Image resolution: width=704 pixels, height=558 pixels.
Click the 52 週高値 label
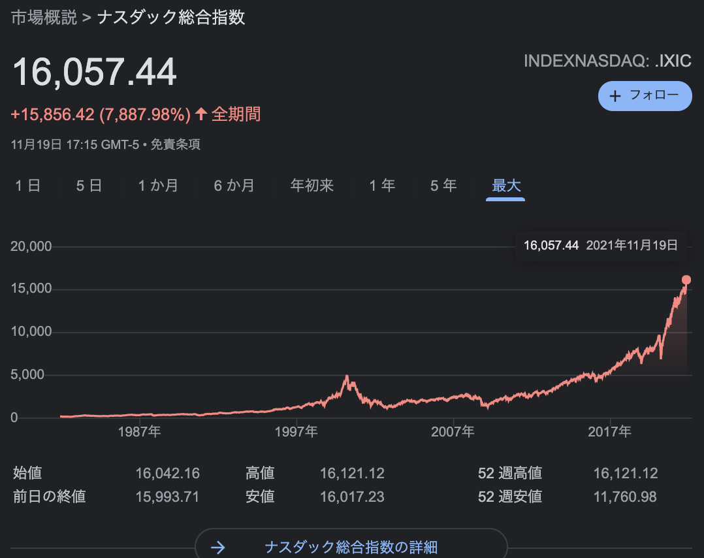pos(510,473)
